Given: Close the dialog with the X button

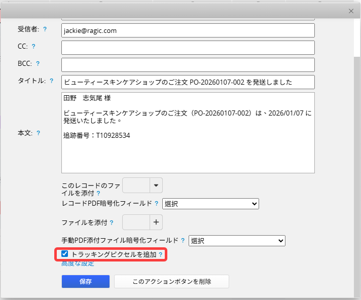Looking at the screenshot, I should 351,11.
